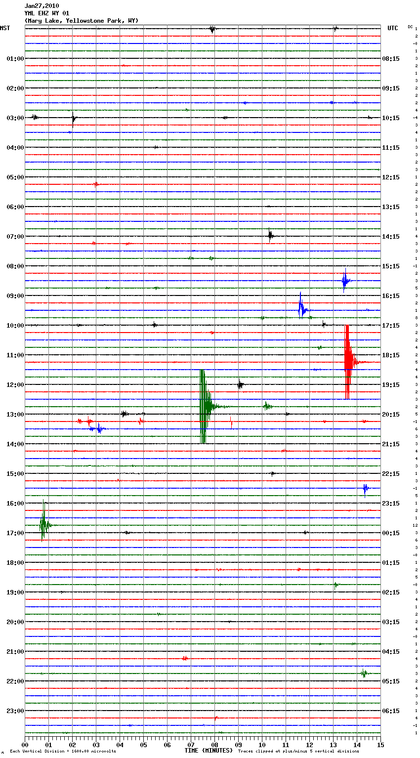Screen dimensions: 420x758
Task: Select the 11:00 MST time label
Action: pyautogui.click(x=15, y=355)
